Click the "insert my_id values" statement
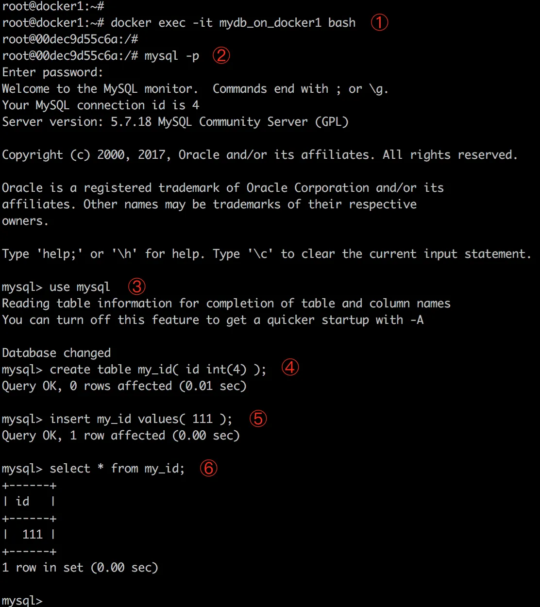 click(x=141, y=419)
